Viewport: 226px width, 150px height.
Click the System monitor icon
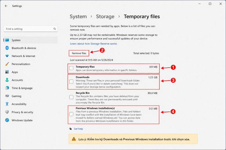coord(7,40)
